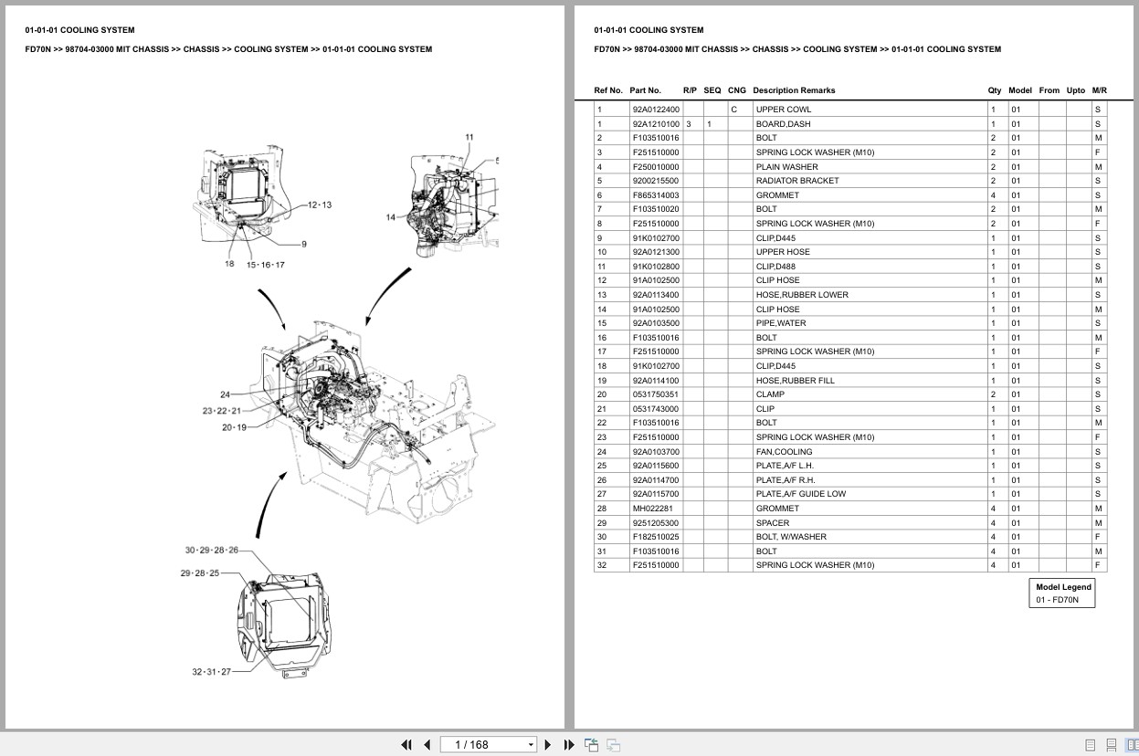
Task: Click part number F865314003
Action: (x=655, y=195)
